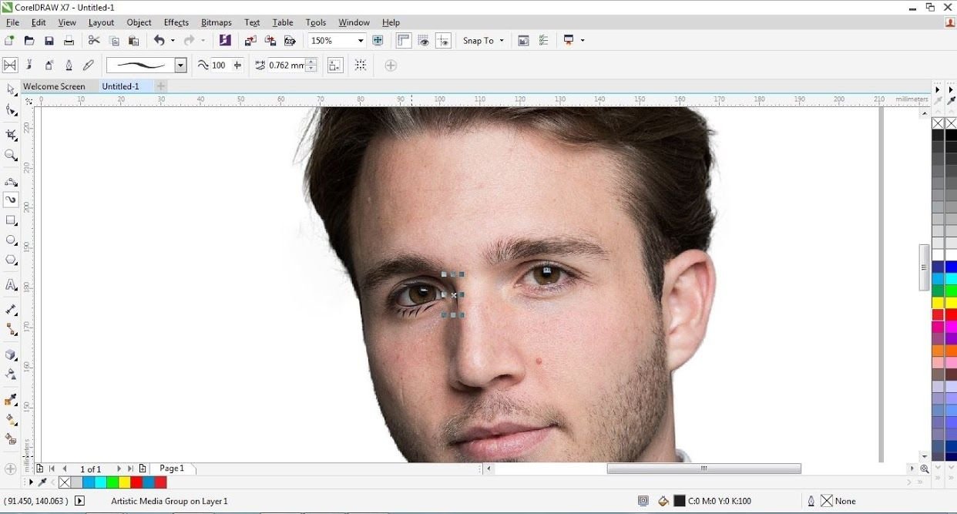
Task: Pick the red swatch in the color palette
Action: pyautogui.click(x=950, y=314)
